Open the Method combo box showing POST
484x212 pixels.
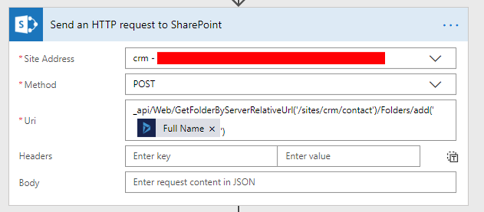[274, 85]
